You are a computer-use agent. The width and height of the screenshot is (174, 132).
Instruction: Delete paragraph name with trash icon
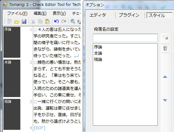point(165,48)
